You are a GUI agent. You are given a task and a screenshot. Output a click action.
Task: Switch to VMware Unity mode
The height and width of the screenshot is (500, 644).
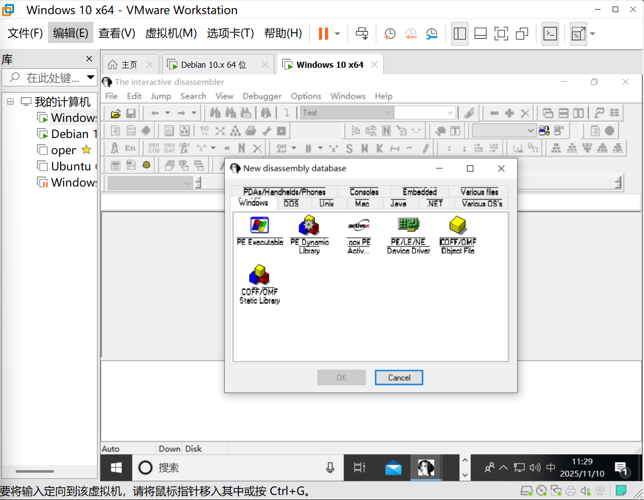[522, 34]
